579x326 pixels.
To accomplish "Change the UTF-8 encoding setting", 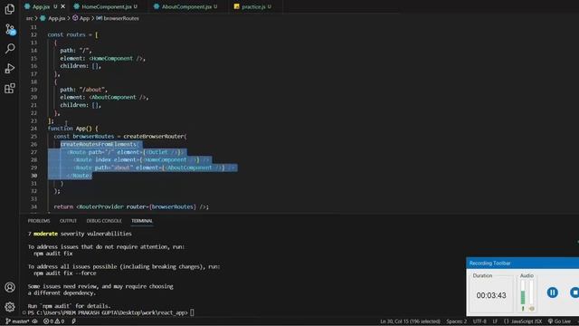I will click(479, 321).
